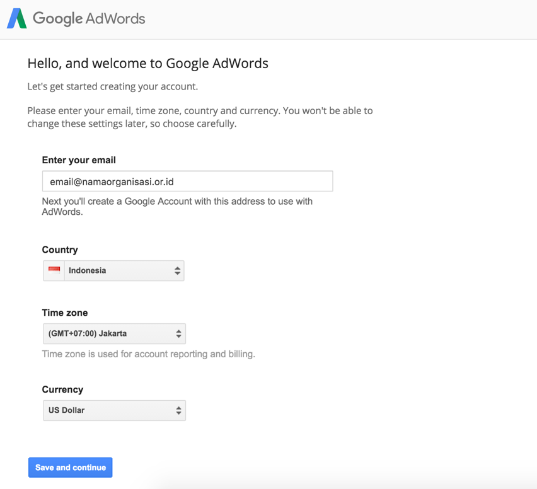Click the up arrow on the Currency selector
Screen dimensions: 537x489
(x=179, y=408)
